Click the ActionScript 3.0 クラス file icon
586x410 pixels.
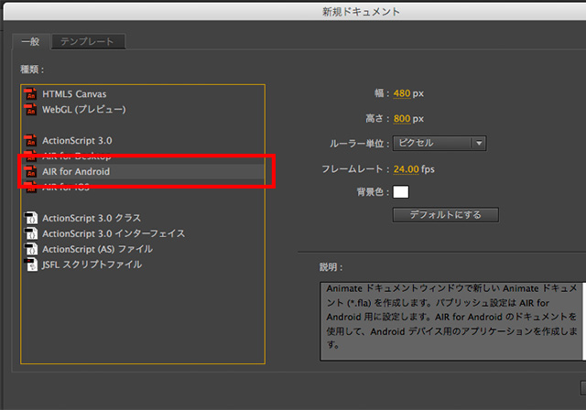[x=31, y=218]
